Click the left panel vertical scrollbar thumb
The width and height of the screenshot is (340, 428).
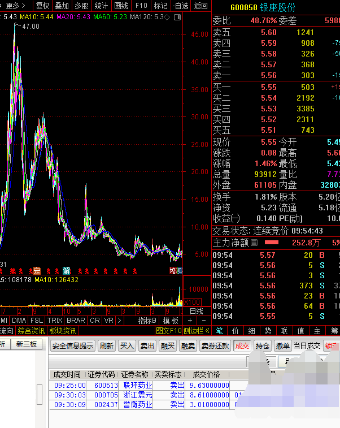[40, 395]
